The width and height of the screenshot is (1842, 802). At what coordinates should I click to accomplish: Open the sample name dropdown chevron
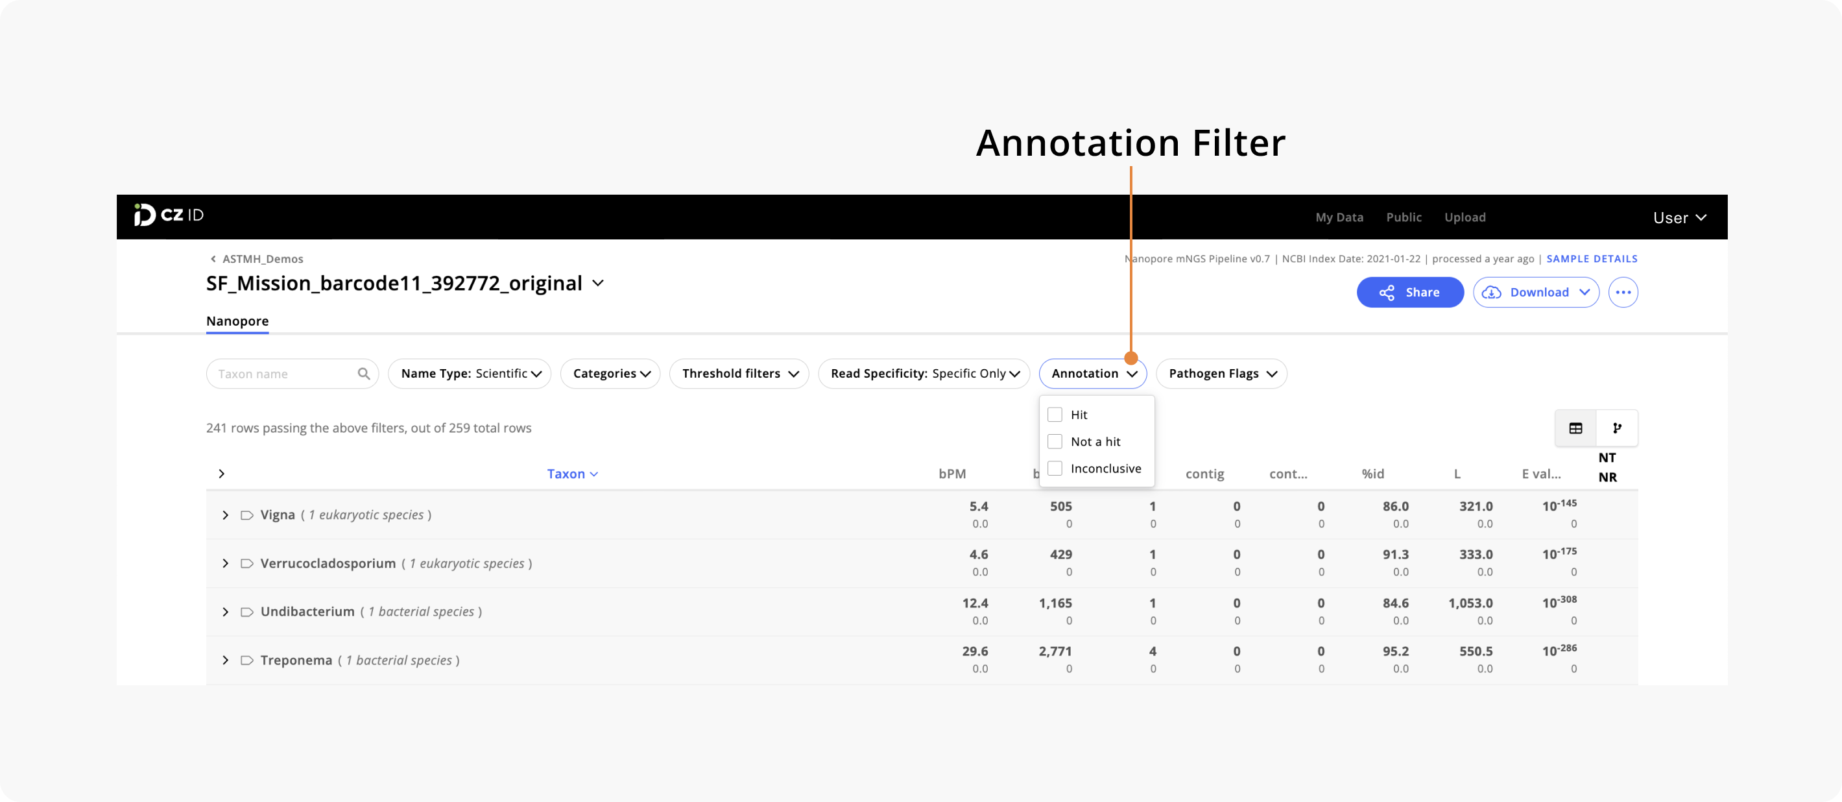tap(598, 284)
